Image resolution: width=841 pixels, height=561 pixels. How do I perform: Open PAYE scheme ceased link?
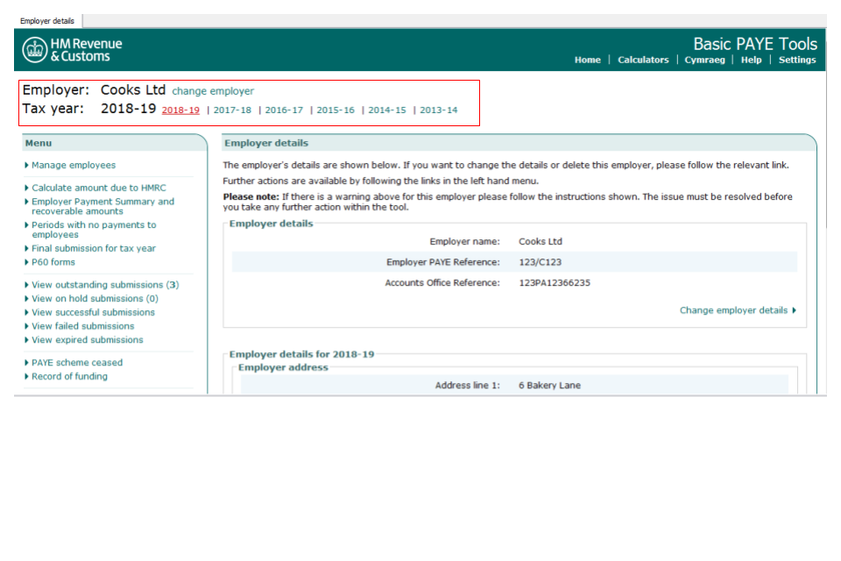77,363
